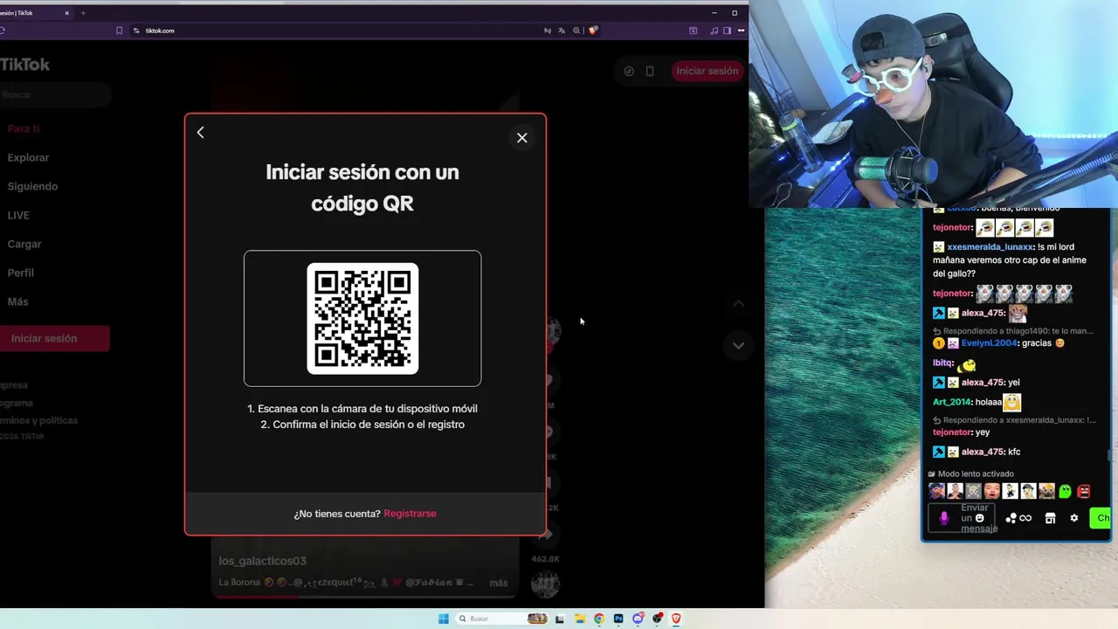Click the channel points bubbles icon
The image size is (1118, 629).
coord(1011,518)
